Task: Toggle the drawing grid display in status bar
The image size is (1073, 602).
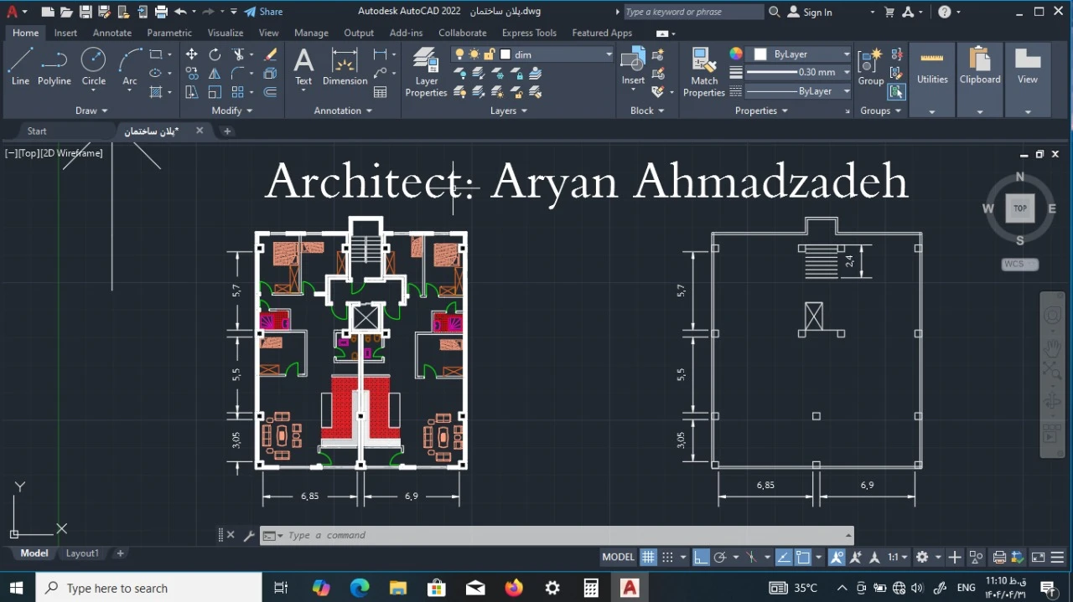Action: (x=648, y=558)
